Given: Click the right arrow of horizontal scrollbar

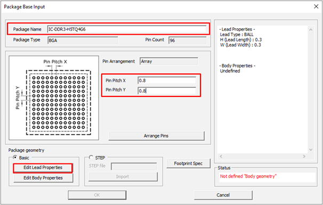Looking at the screenshot, I should click(304, 156).
